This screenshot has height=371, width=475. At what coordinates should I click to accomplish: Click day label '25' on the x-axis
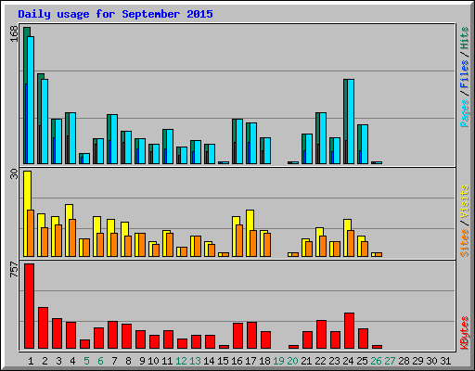click(362, 361)
